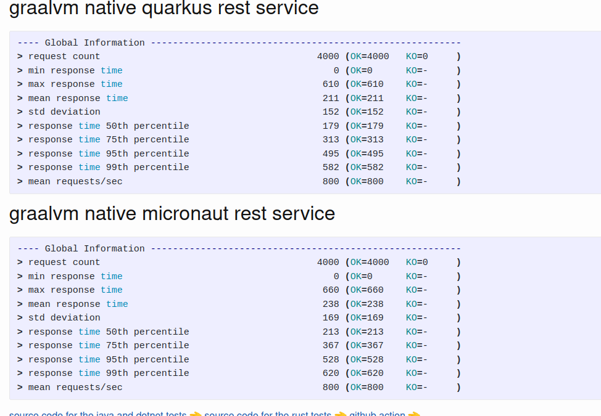The height and width of the screenshot is (416, 601).
Task: Click the 'OK=367' value
Action: coord(367,346)
